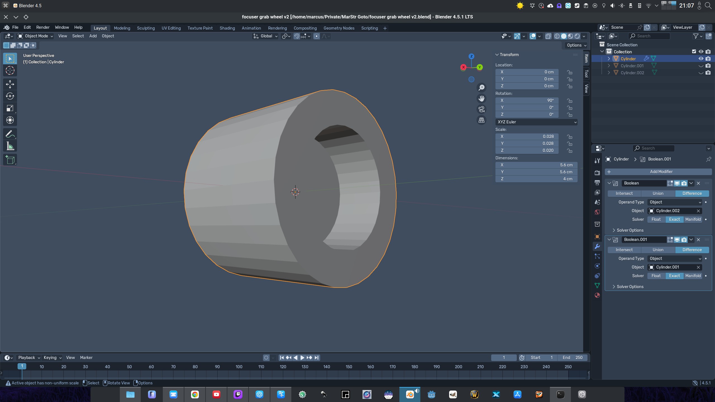This screenshot has width=715, height=402.
Task: Select the Measure tool
Action: 10,146
